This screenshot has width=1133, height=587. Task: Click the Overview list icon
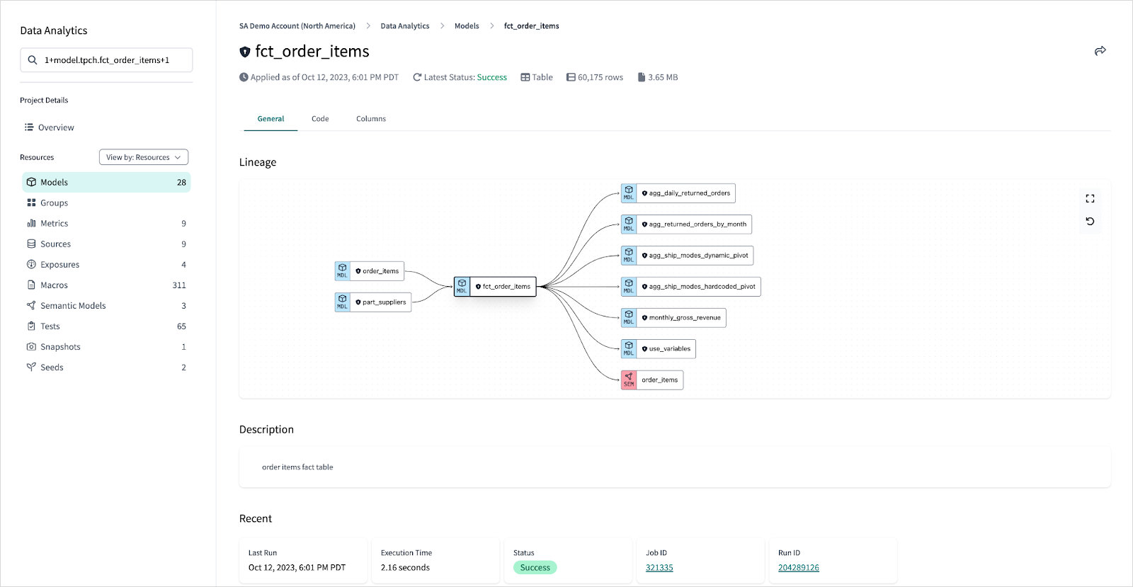coord(29,127)
